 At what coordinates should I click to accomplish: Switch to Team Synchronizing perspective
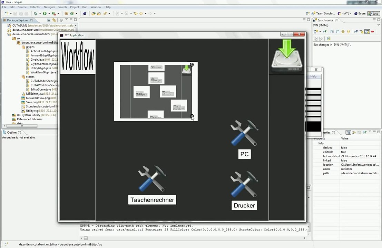click(x=323, y=14)
